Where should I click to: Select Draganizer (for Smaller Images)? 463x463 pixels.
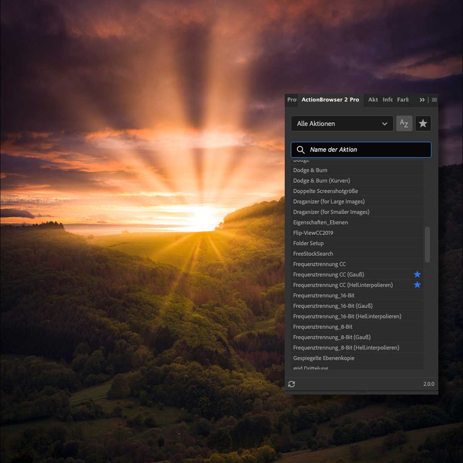tap(357, 212)
